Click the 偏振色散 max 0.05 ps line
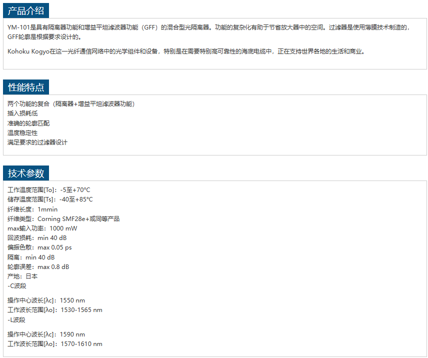This screenshot has width=428, height=358. [x=39, y=247]
